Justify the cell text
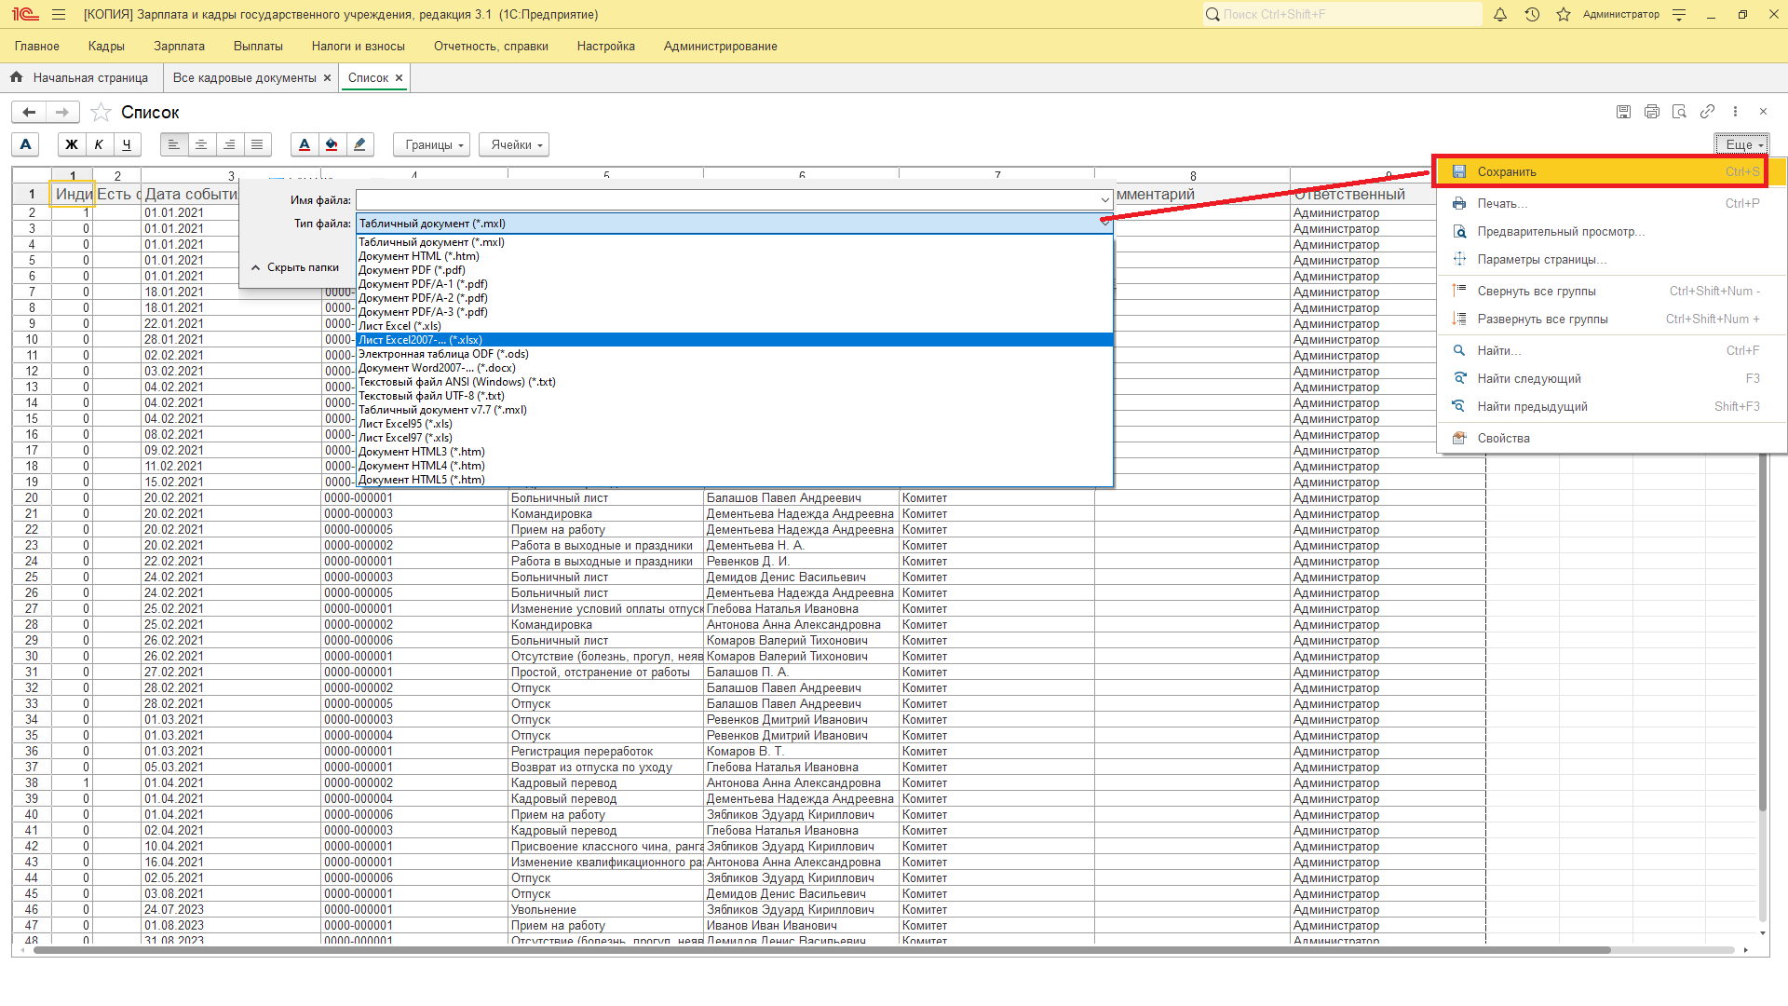 pos(257,144)
